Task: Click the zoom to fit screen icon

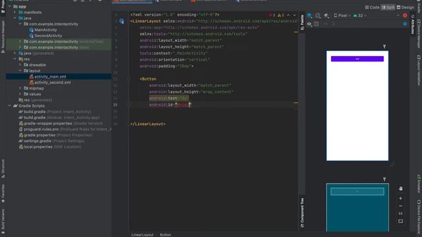Action: click(400, 221)
